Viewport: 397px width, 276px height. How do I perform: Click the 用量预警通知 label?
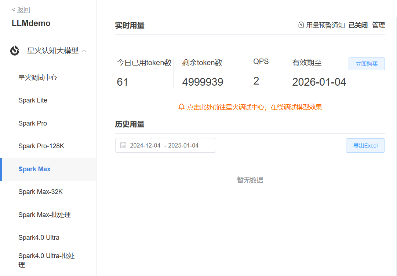[x=325, y=25]
